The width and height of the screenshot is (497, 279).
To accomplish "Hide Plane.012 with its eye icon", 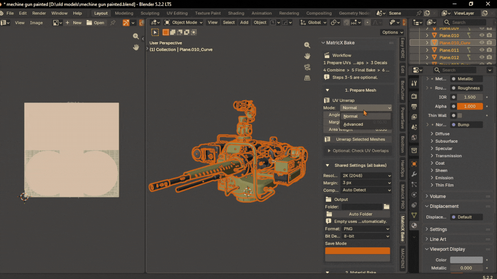I will pyautogui.click(x=482, y=57).
